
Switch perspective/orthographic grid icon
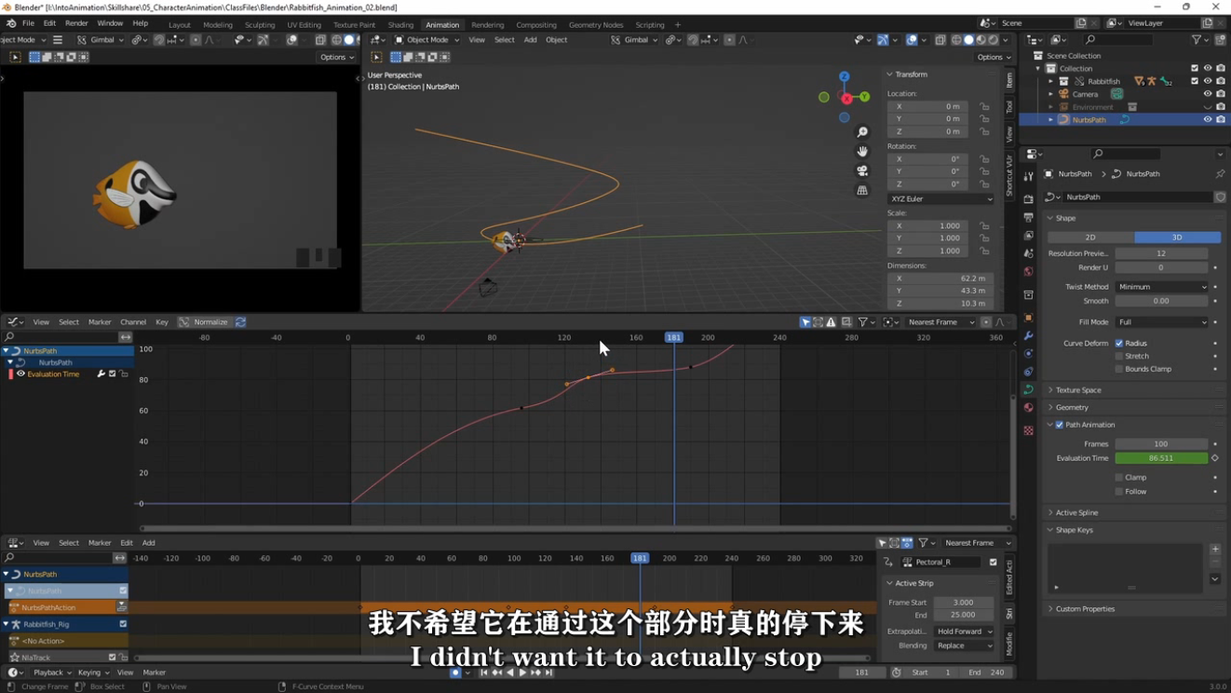(x=862, y=190)
